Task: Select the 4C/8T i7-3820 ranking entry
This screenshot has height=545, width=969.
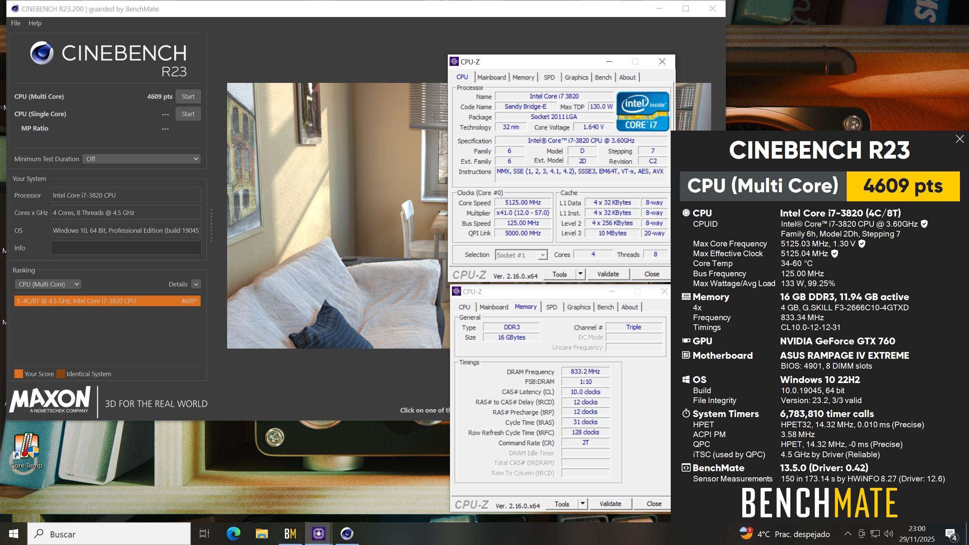Action: tap(107, 301)
